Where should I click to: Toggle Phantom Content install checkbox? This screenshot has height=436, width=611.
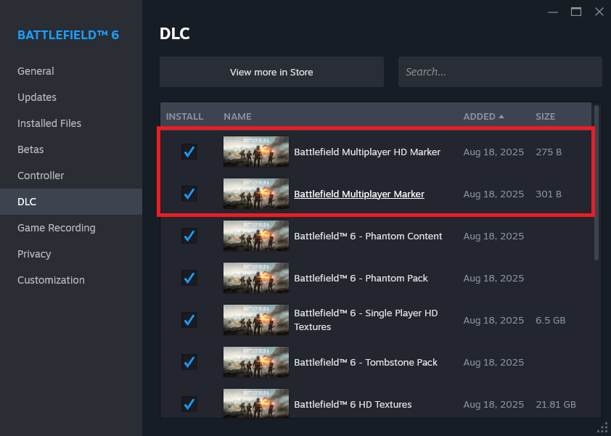[189, 236]
